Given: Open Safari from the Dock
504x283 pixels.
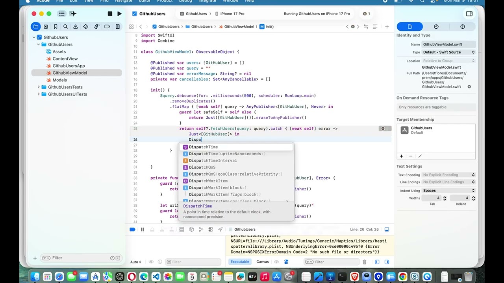Looking at the screenshot, I should [59, 277].
